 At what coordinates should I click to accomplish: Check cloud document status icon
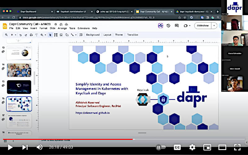66,24
